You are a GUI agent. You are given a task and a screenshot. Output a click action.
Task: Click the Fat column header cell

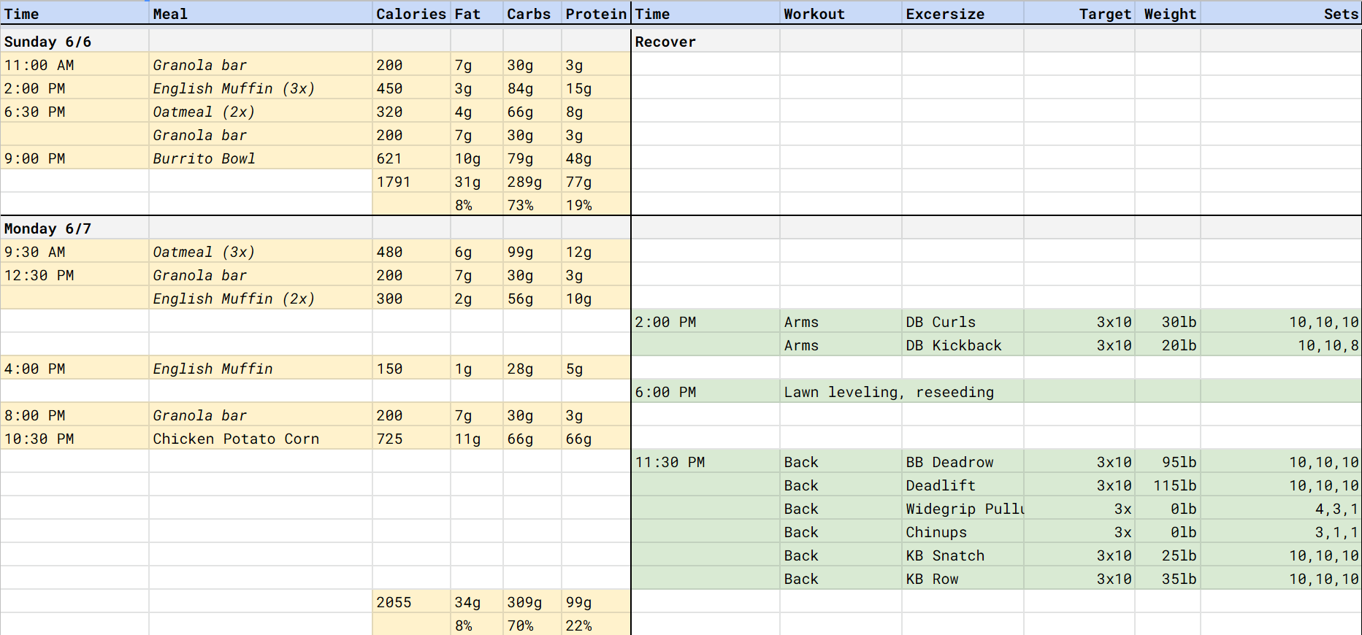(x=477, y=13)
